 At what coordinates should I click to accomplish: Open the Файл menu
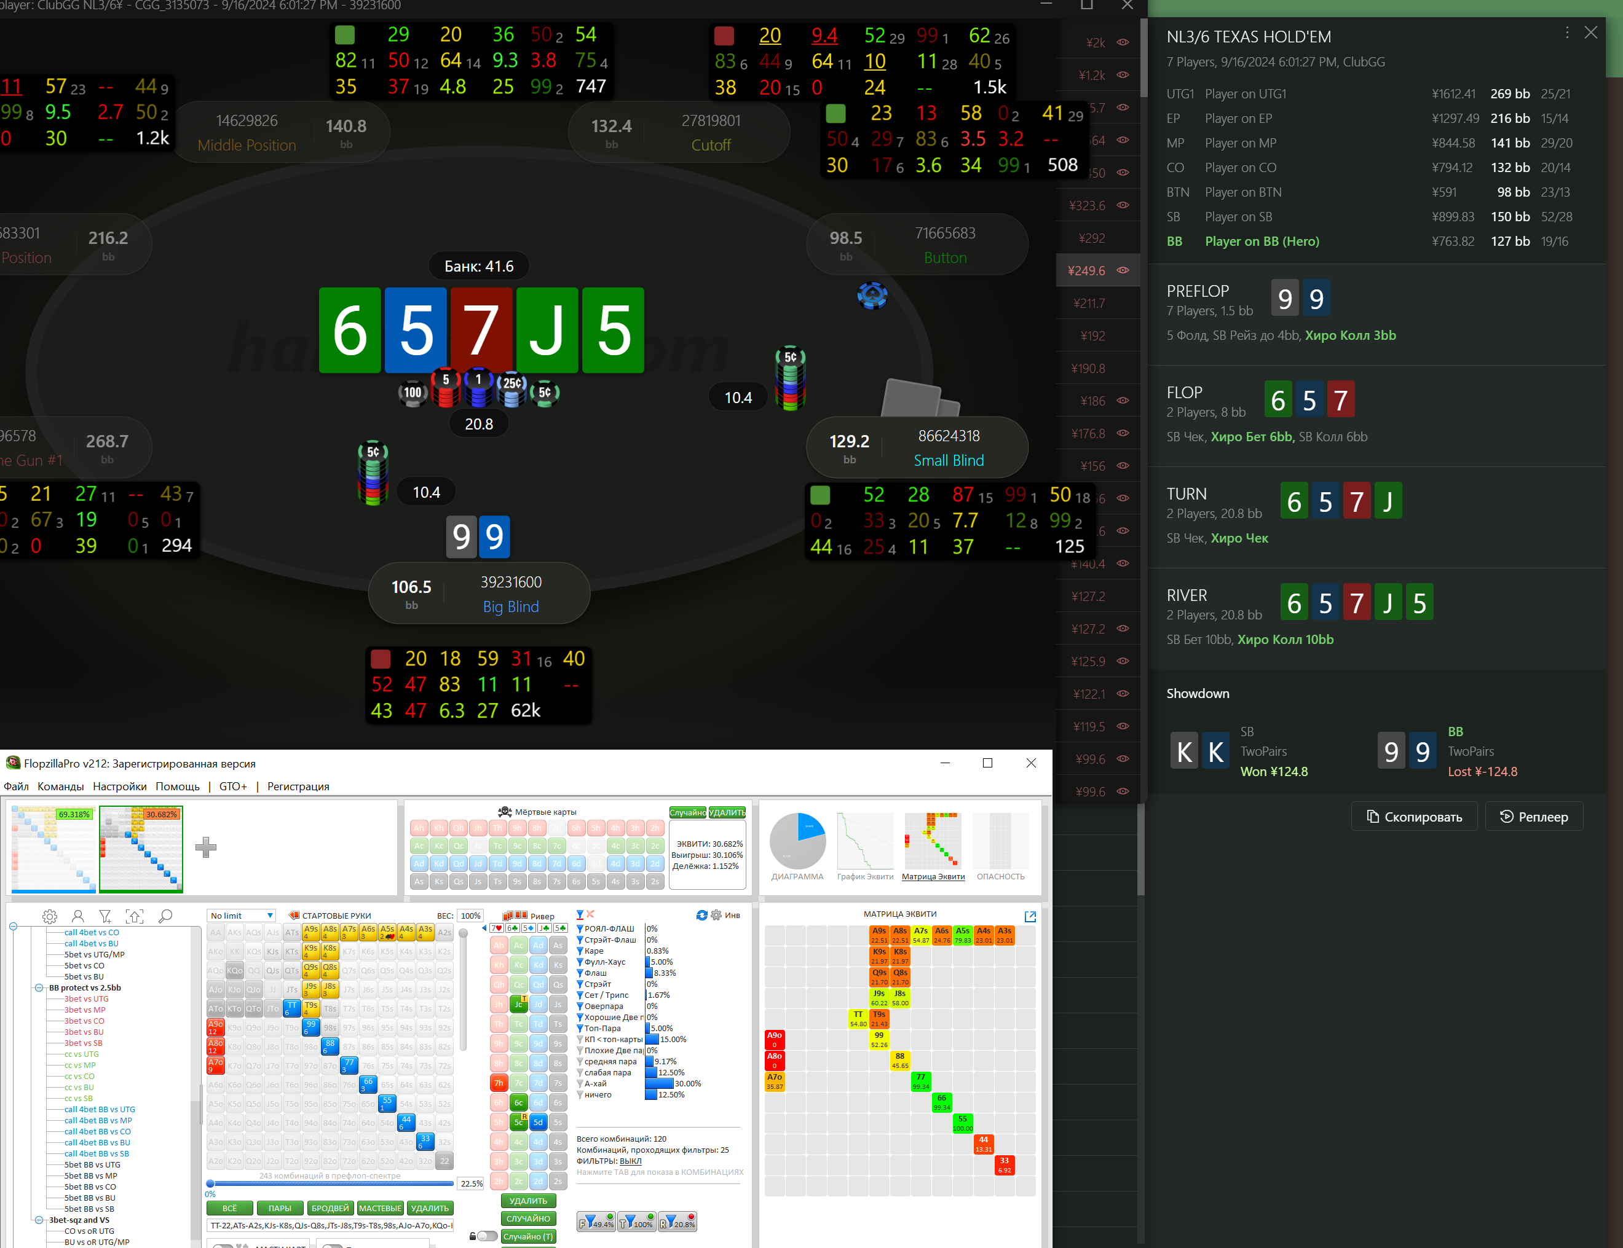15,787
